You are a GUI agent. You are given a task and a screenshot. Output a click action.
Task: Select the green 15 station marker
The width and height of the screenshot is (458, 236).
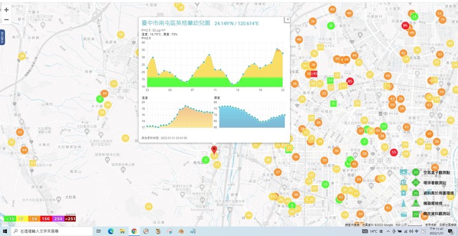pos(326,184)
